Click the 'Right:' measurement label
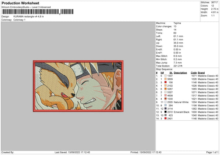Viewport: 220px width, 155px height. point(159,39)
